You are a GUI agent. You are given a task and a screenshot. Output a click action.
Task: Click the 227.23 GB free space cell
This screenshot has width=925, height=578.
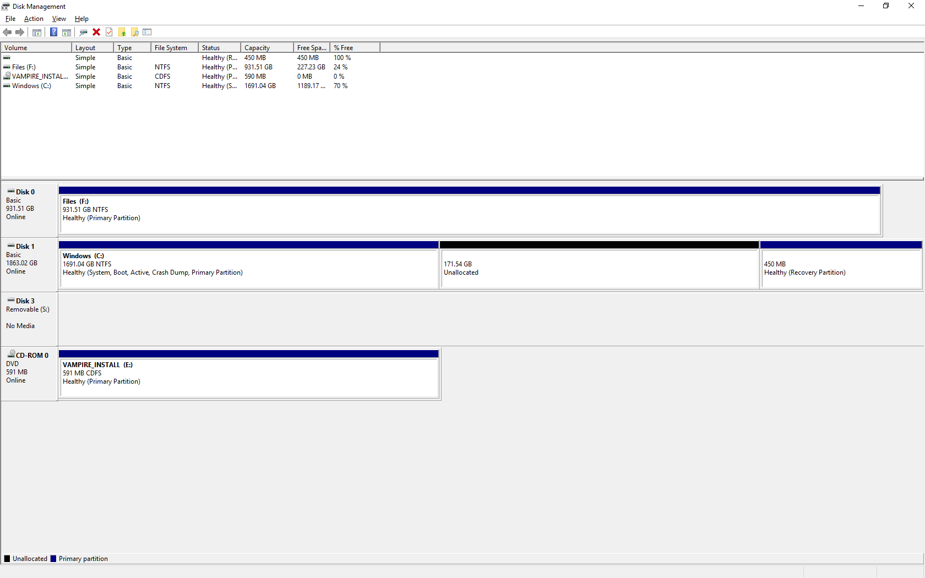pos(311,67)
